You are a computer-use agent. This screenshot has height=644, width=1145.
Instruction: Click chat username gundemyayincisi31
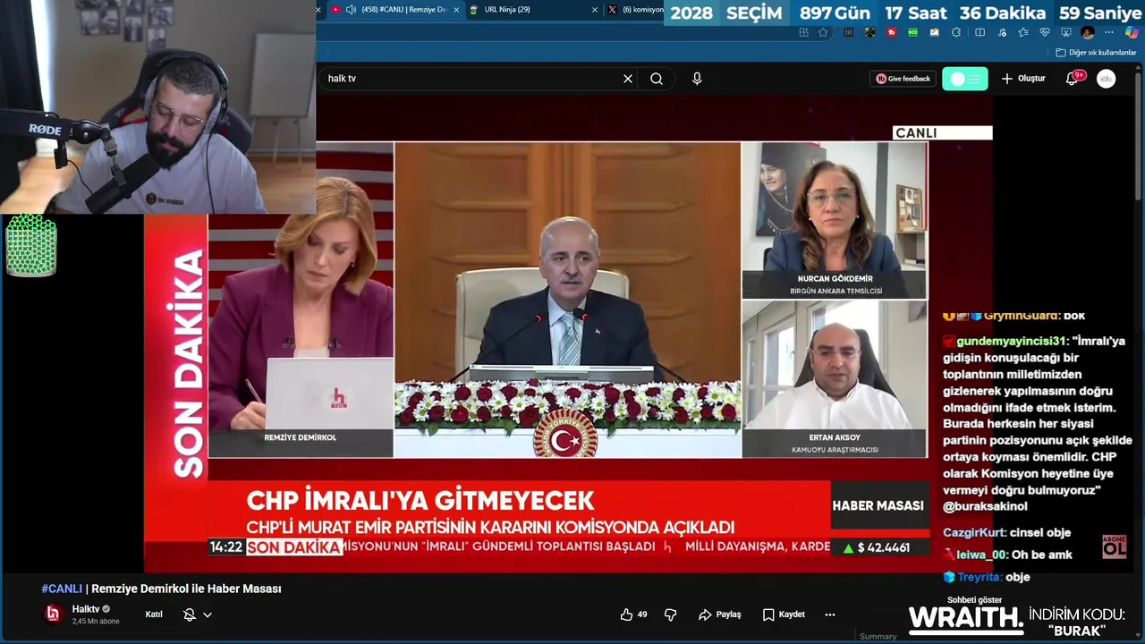coord(1012,341)
